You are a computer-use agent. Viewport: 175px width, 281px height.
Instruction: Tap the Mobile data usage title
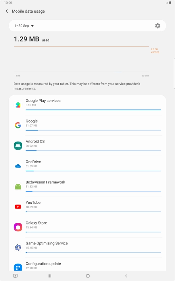click(x=28, y=11)
